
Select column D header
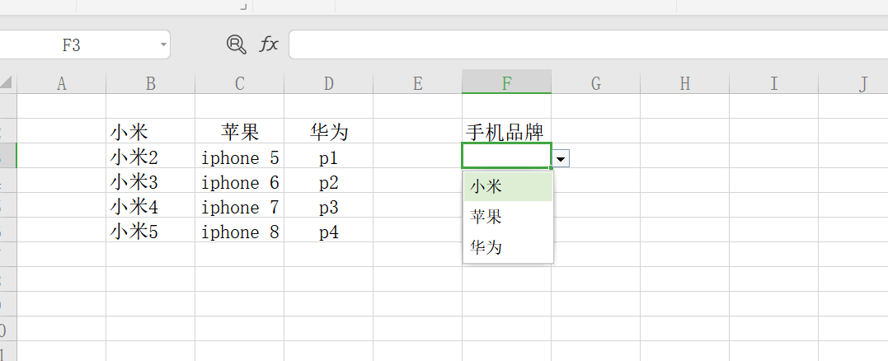point(328,84)
